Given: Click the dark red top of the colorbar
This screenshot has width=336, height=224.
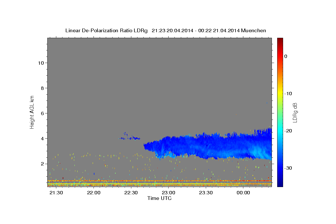Looking at the screenshot, I should (x=280, y=41).
